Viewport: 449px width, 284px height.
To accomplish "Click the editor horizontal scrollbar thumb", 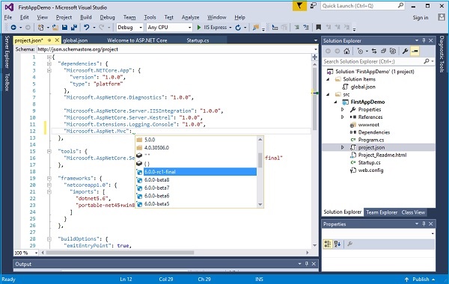I will [120, 253].
